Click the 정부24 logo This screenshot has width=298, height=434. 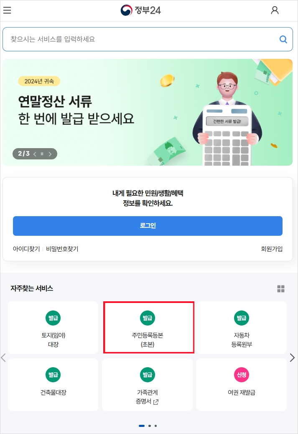pyautogui.click(x=140, y=10)
